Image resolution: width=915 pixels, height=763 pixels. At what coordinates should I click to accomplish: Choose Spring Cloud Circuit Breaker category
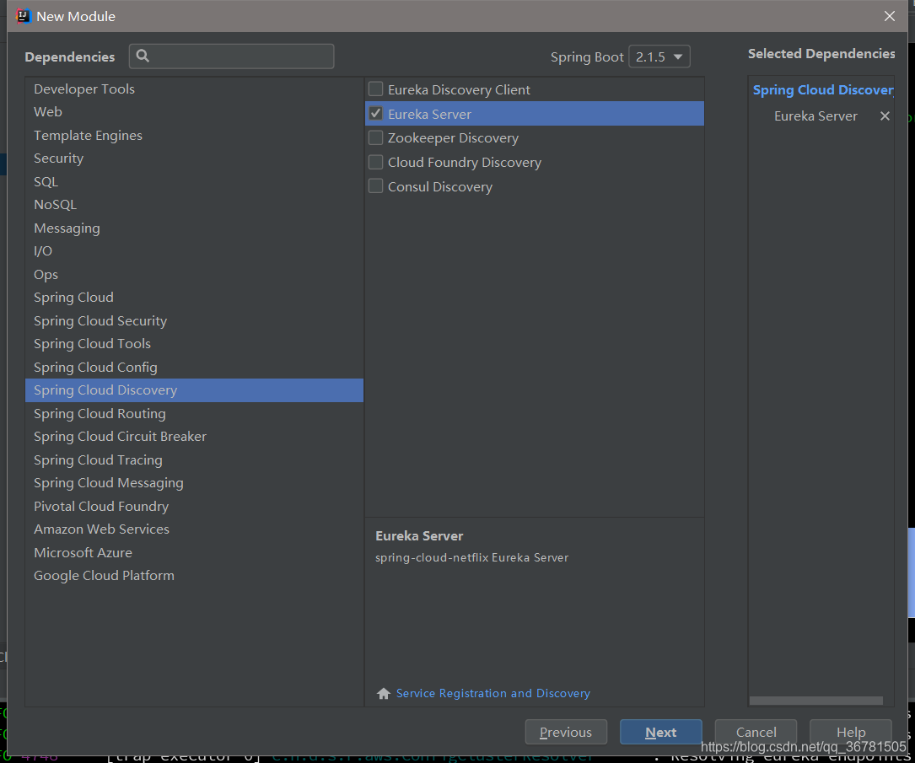(194, 437)
